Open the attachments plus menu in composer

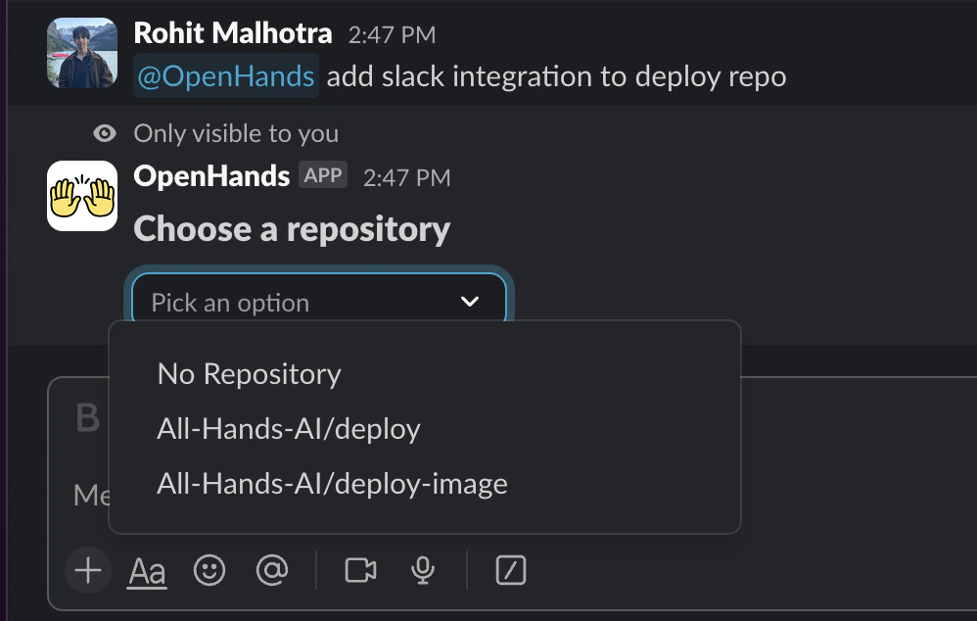pos(87,570)
